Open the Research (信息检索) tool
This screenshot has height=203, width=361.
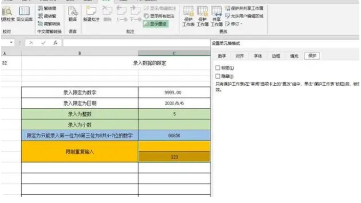[8, 14]
